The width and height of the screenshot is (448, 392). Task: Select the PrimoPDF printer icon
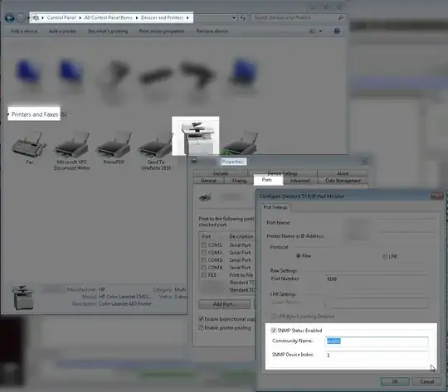coord(114,144)
